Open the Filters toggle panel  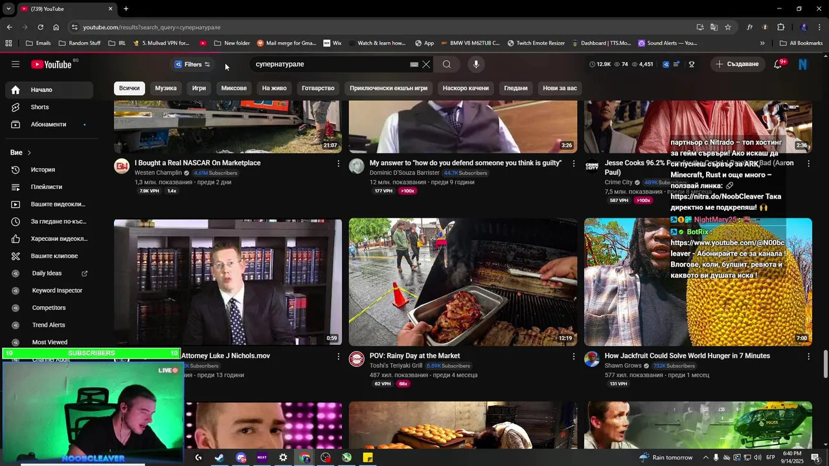192,64
